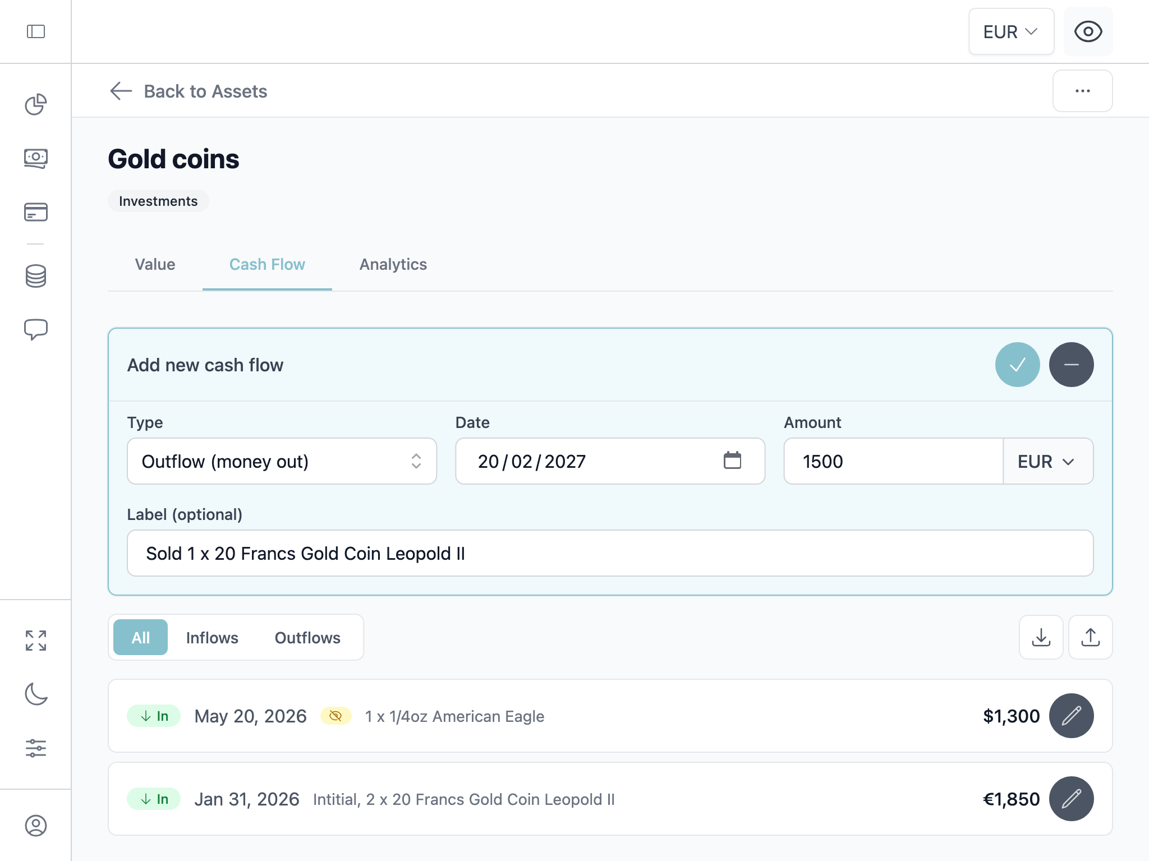Image resolution: width=1149 pixels, height=861 pixels.
Task: Go back via Back to Assets link
Action: click(x=189, y=91)
